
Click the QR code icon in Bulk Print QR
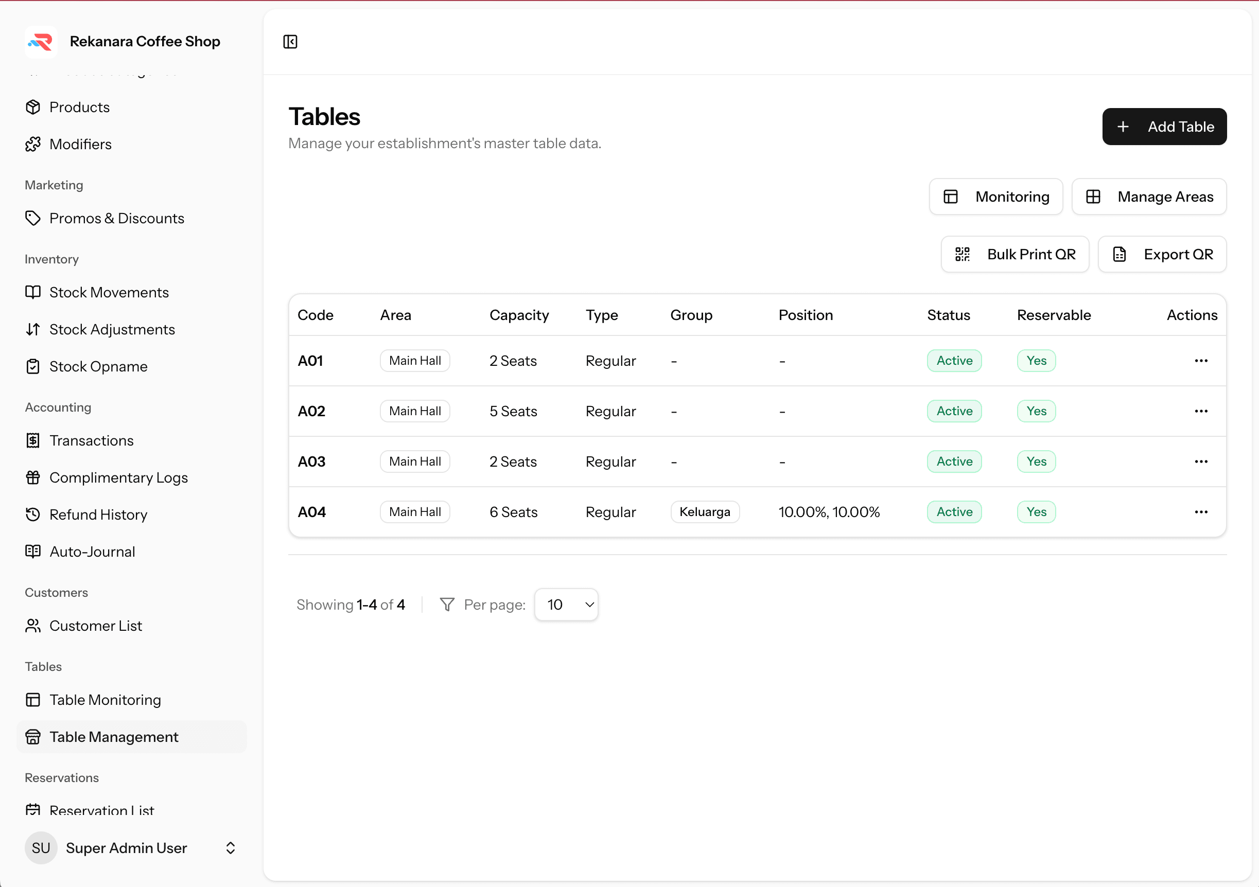coord(963,254)
